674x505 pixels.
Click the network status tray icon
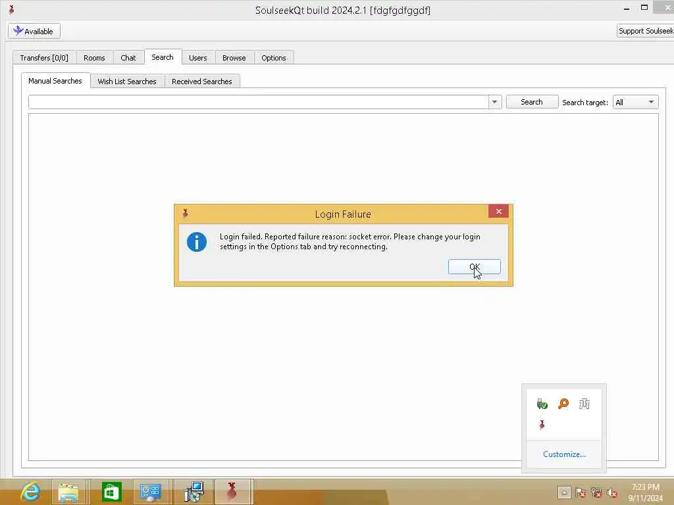pyautogui.click(x=596, y=493)
